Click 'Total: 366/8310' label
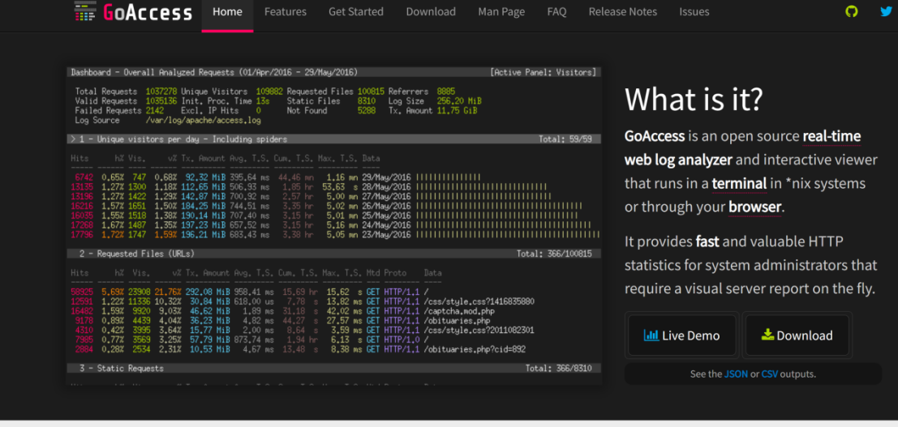 [558, 368]
